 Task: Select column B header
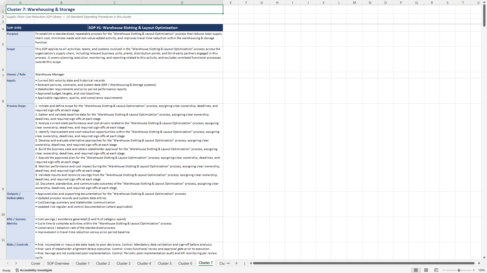pos(61,3)
